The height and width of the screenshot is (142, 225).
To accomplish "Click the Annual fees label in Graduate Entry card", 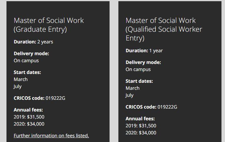I will point(28,110).
